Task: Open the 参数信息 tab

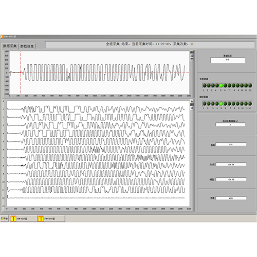Action: click(27, 46)
